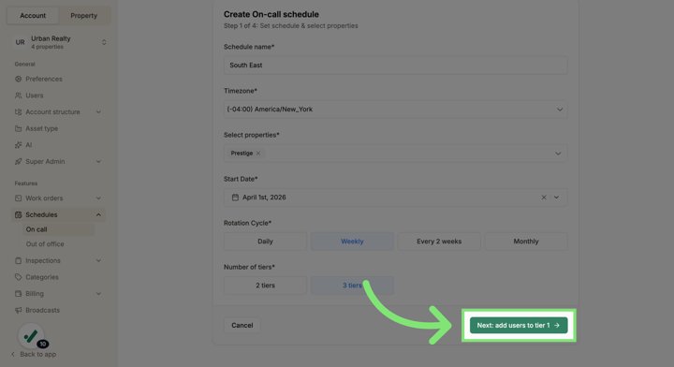Click the Billing icon
This screenshot has width=674, height=367.
pyautogui.click(x=18, y=294)
